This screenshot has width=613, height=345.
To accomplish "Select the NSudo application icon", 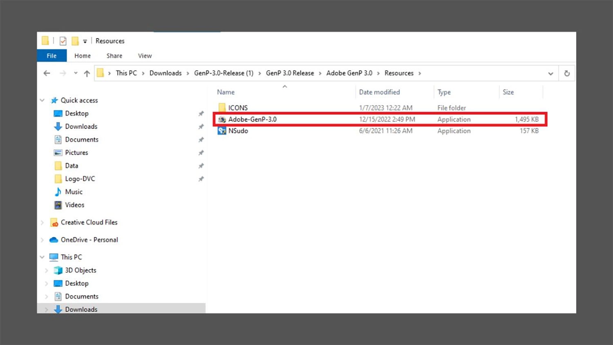I will [x=222, y=131].
